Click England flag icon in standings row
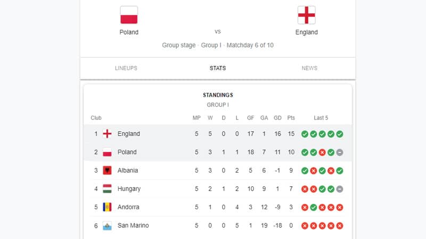 (107, 134)
